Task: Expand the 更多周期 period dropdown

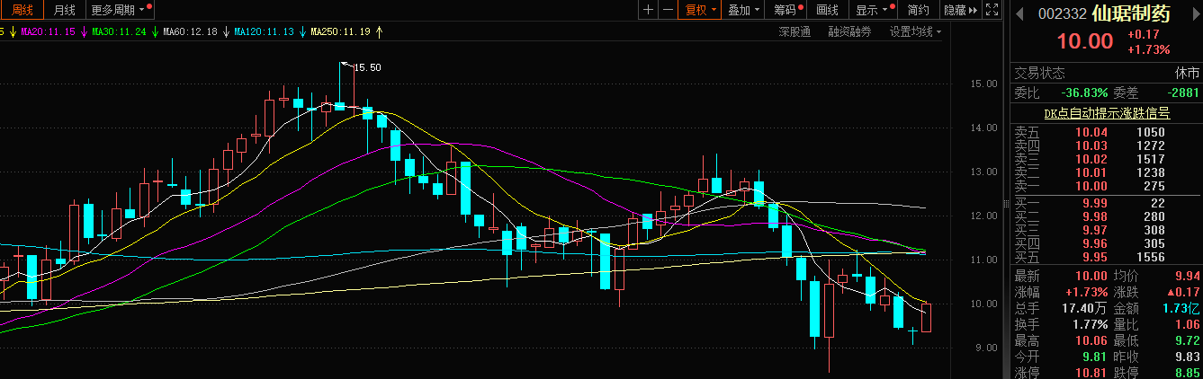Action: pos(117,10)
